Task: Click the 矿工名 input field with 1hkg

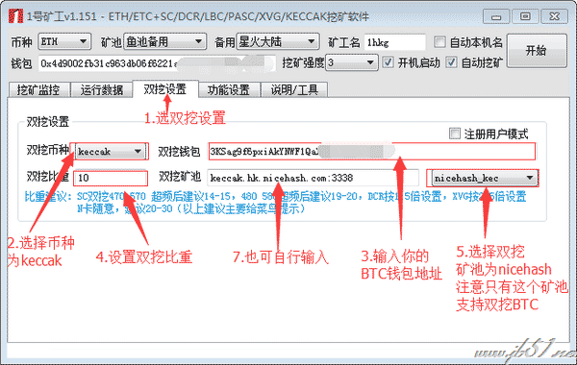Action: coord(394,42)
